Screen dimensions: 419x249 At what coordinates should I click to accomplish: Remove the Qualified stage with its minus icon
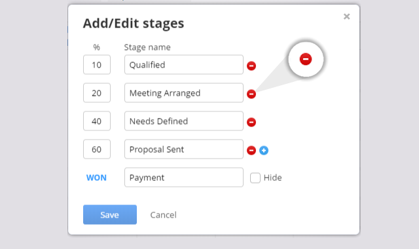(251, 66)
